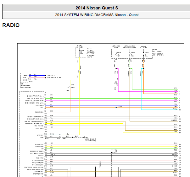The width and height of the screenshot is (190, 177).
Task: Click the ACC pin label
Action: coord(42,107)
